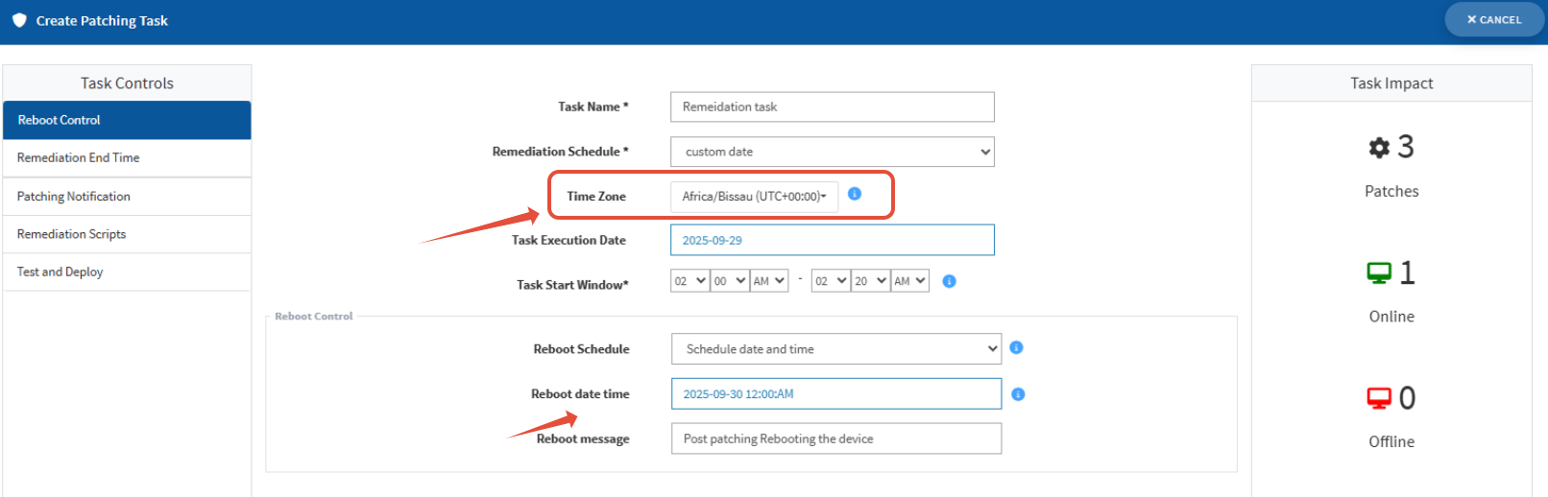Expand the Reboot Schedule dropdown
This screenshot has height=497, width=1548.
(x=835, y=349)
